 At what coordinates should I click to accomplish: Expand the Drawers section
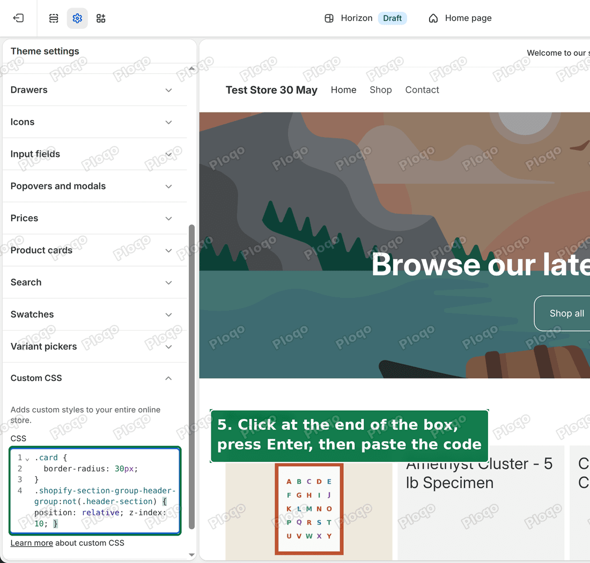(95, 90)
